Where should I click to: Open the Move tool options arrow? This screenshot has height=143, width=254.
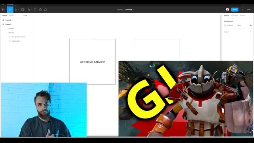point(12,10)
